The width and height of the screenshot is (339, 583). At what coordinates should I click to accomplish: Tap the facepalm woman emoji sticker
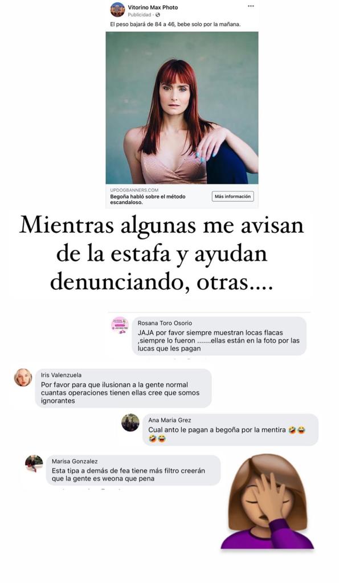tap(268, 501)
